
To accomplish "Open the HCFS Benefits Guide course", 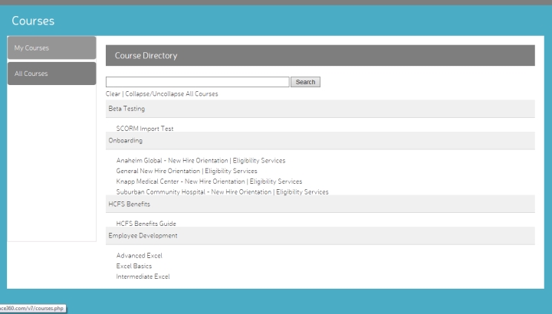I will point(146,224).
